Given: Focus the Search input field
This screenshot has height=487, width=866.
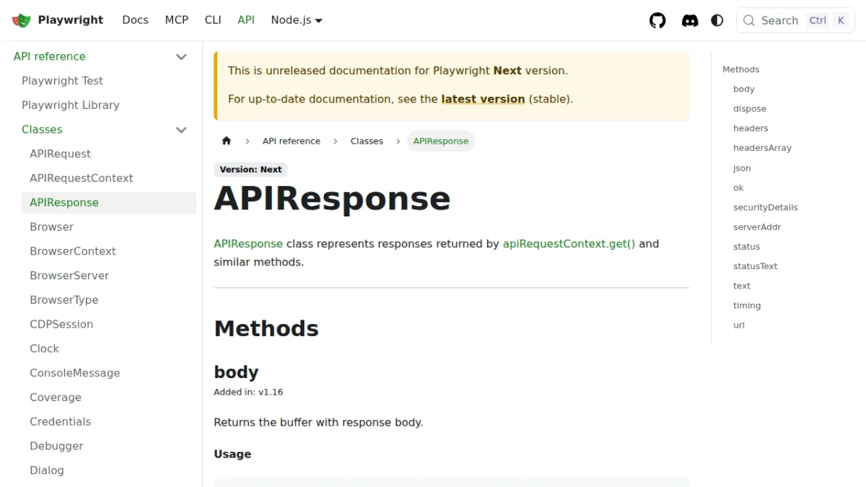Looking at the screenshot, I should pos(795,20).
